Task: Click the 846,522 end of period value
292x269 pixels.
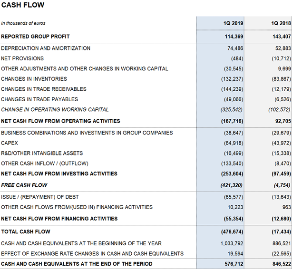Action: 282,264
